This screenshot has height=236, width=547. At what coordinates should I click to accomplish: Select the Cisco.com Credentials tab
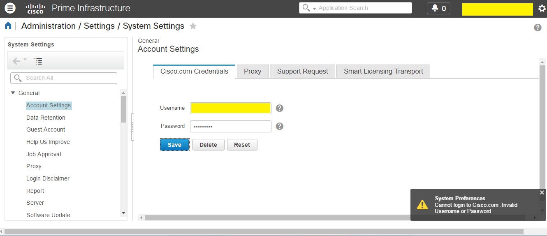tap(194, 71)
